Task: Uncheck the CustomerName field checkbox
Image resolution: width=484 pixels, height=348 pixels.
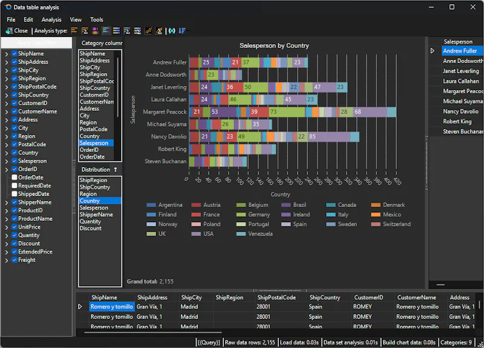Action: coord(14,111)
